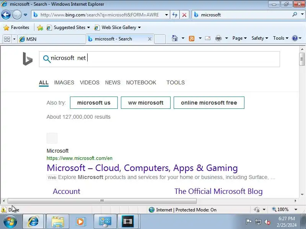The image size is (306, 229).
Task: Click the horizontal scrollbar thumb
Action: pos(102,201)
